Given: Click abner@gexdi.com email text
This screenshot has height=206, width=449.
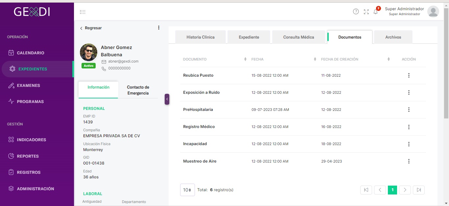Looking at the screenshot, I should (x=123, y=61).
